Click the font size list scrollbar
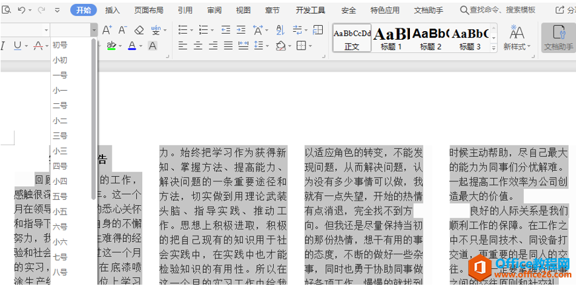The height and width of the screenshot is (286, 576). click(x=94, y=119)
